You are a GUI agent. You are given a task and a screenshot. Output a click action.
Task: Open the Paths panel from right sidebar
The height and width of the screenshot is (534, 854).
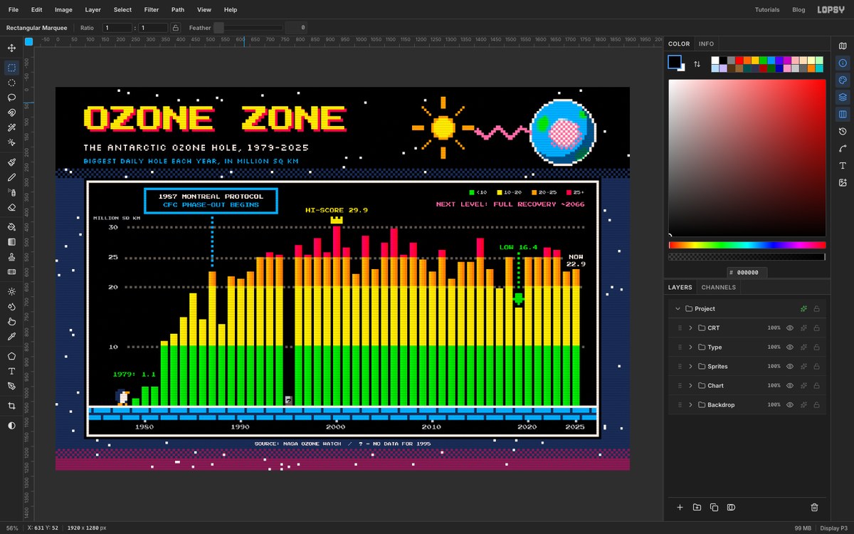point(843,149)
